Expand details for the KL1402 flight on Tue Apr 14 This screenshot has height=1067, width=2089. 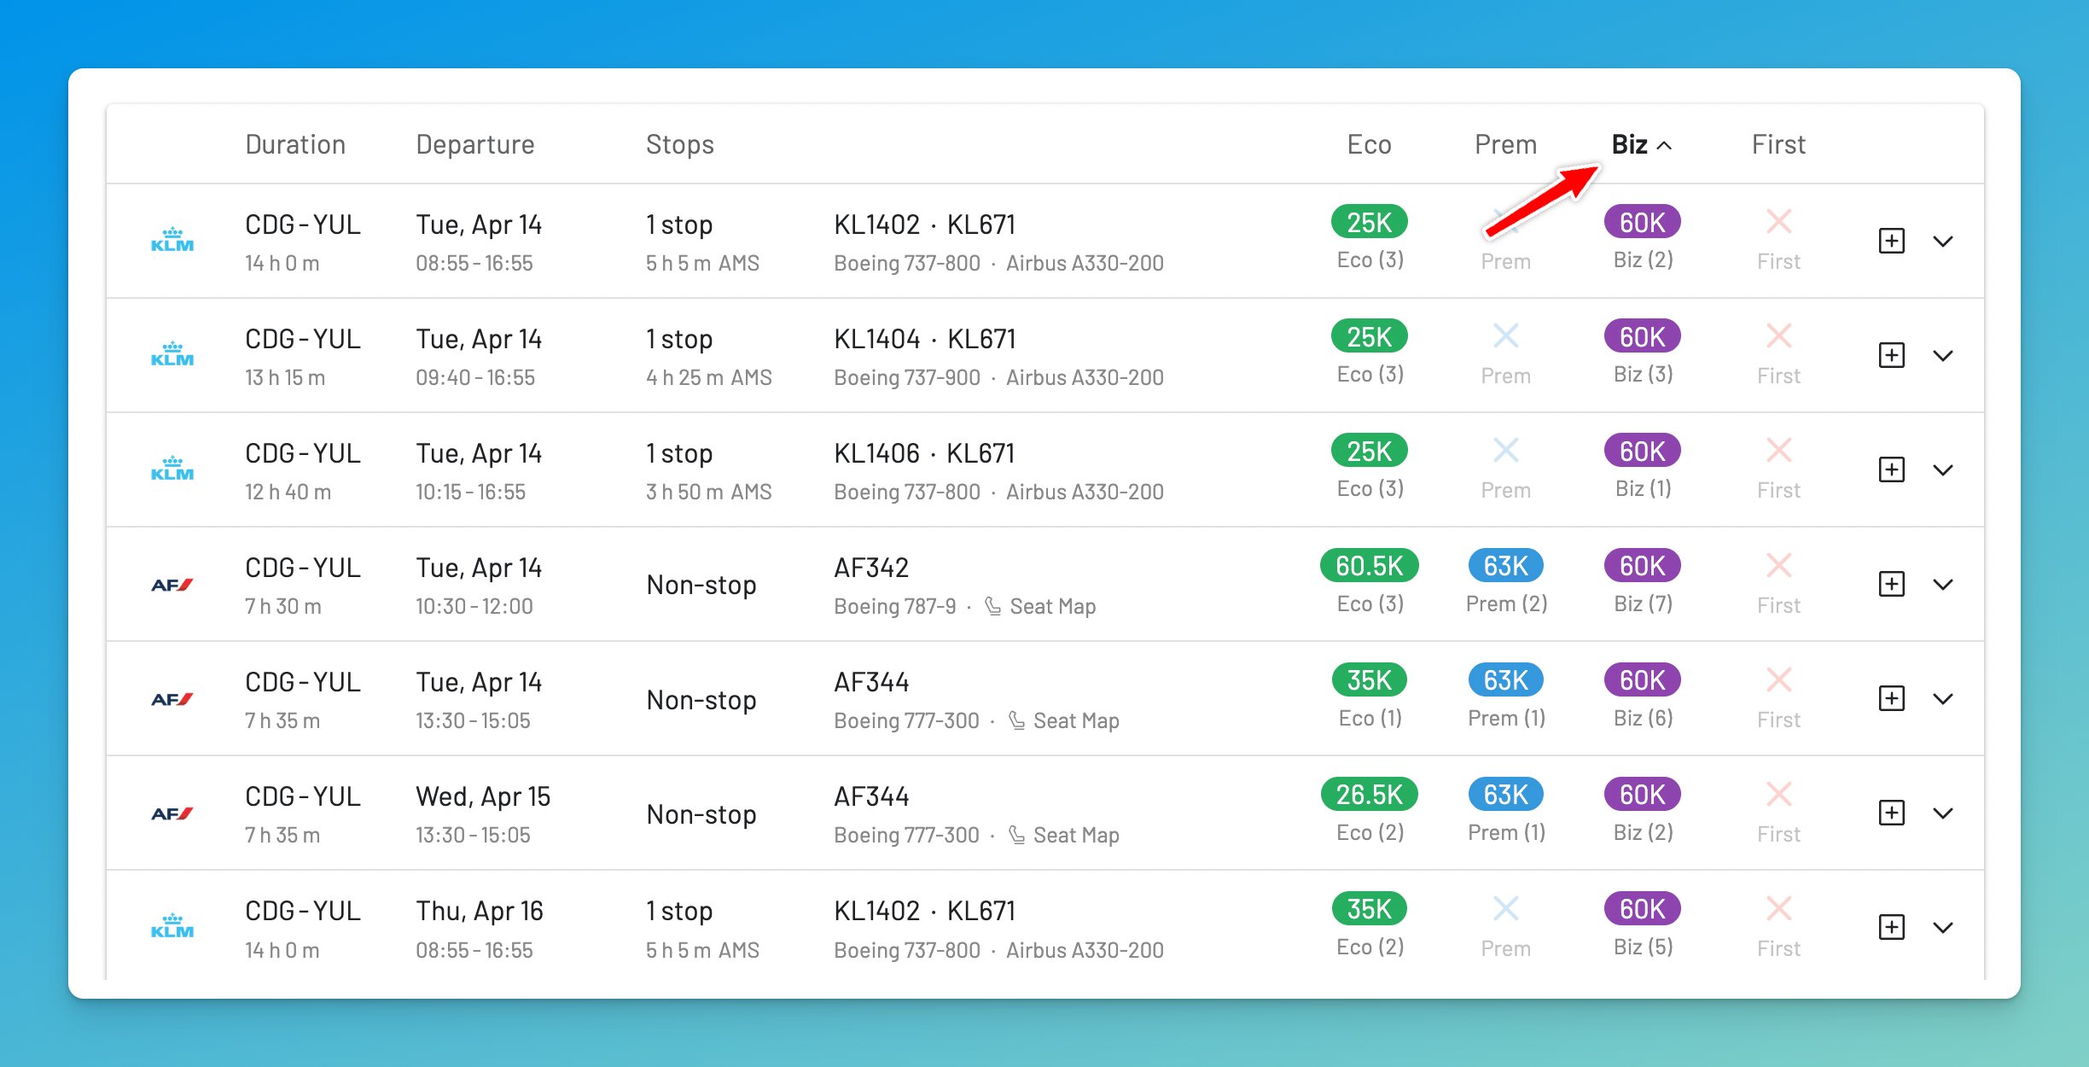tap(1944, 242)
